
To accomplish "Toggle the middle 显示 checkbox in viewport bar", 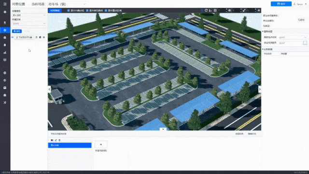I will [x=87, y=11].
